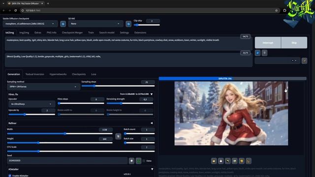Open the Hypernetworks tab

pyautogui.click(x=58, y=74)
